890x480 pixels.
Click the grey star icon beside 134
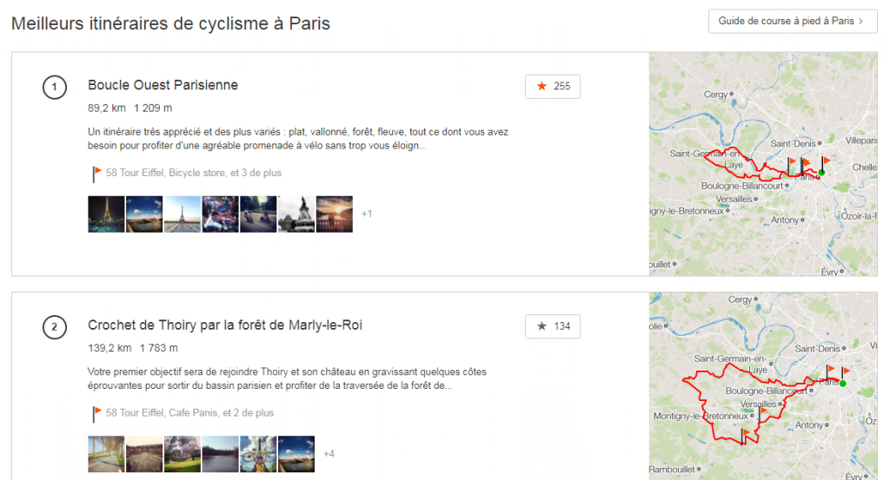pos(541,326)
